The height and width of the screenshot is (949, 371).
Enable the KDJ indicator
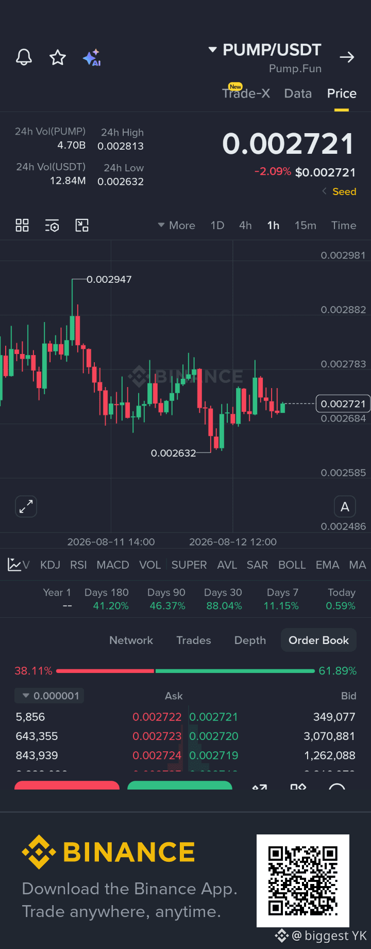coord(50,565)
